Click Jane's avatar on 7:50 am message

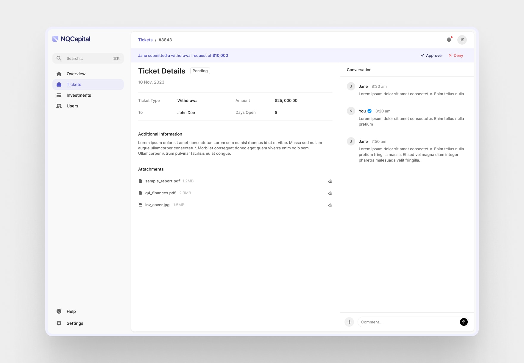[x=351, y=141]
